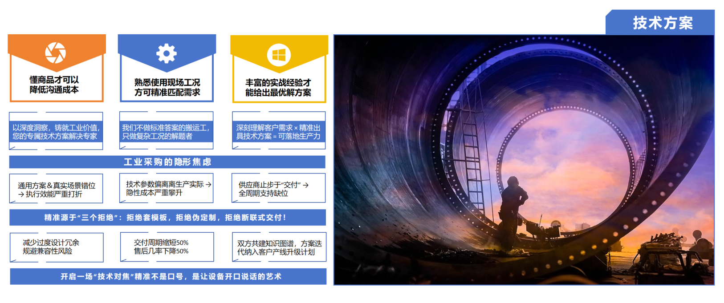The width and height of the screenshot is (724, 303).
Task: Click the gear icon in blue banner
Action: 167,53
